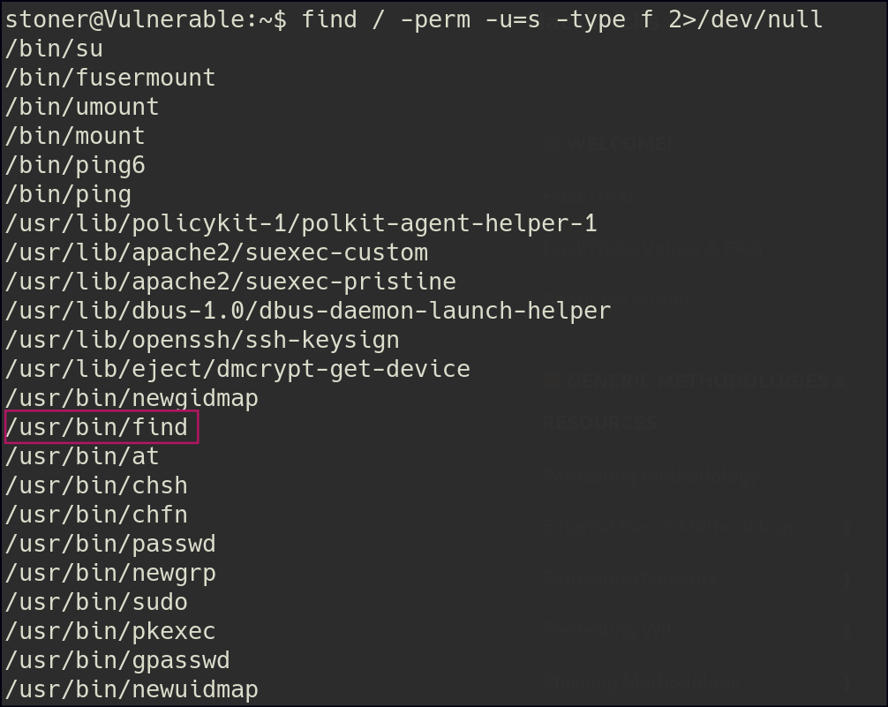The width and height of the screenshot is (888, 707).
Task: Click the /usr/bin/newgidmap line
Action: 131,398
